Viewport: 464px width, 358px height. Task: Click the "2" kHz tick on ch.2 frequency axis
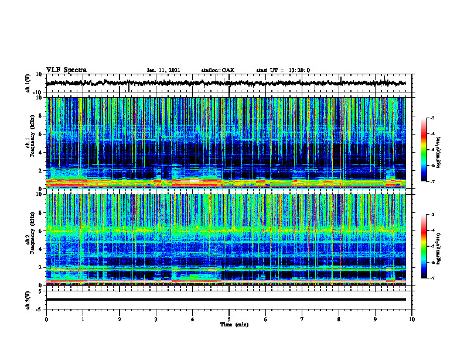40,267
